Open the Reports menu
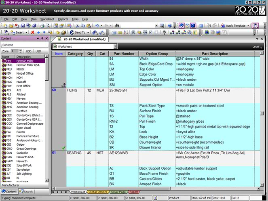This screenshot has height=201, width=268. point(63,19)
